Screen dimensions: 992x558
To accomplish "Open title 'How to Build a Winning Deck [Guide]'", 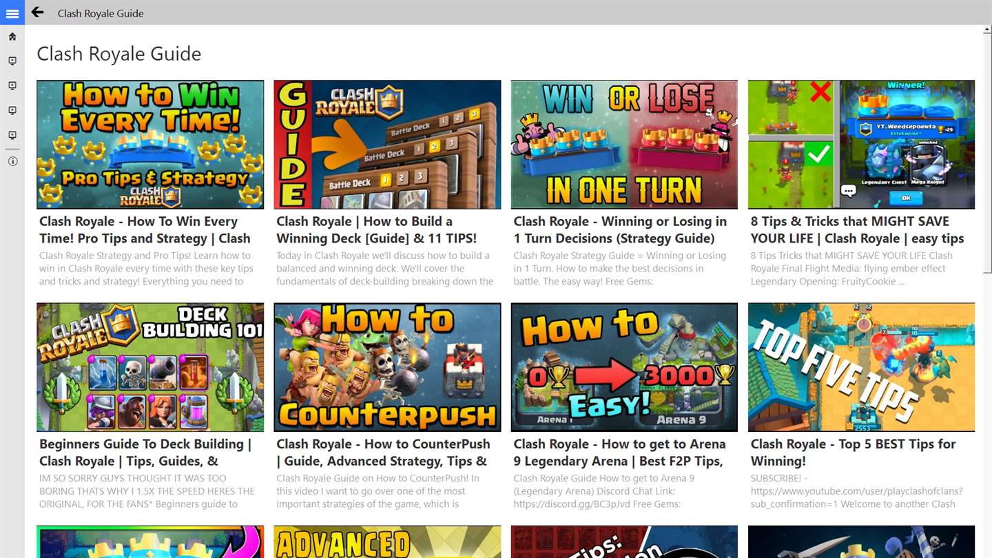I will [377, 230].
